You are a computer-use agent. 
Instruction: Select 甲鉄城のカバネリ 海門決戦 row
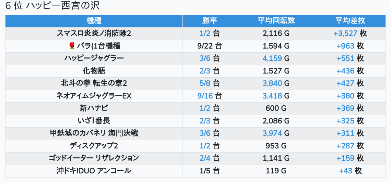tap(94, 133)
